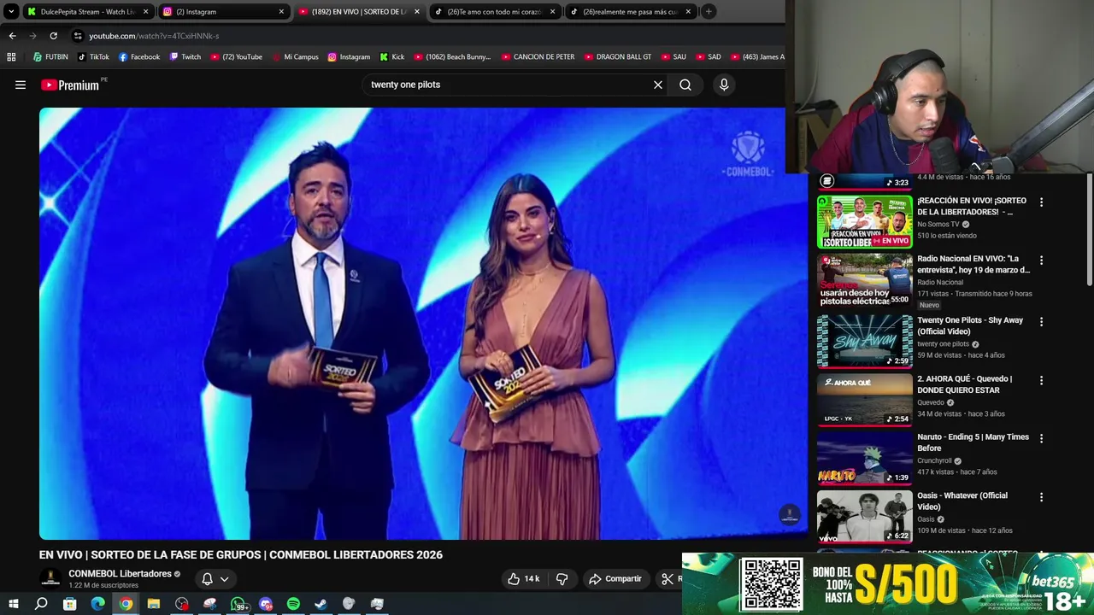The height and width of the screenshot is (615, 1094).
Task: Open browser apps grid in bookmarks bar
Action: click(11, 57)
